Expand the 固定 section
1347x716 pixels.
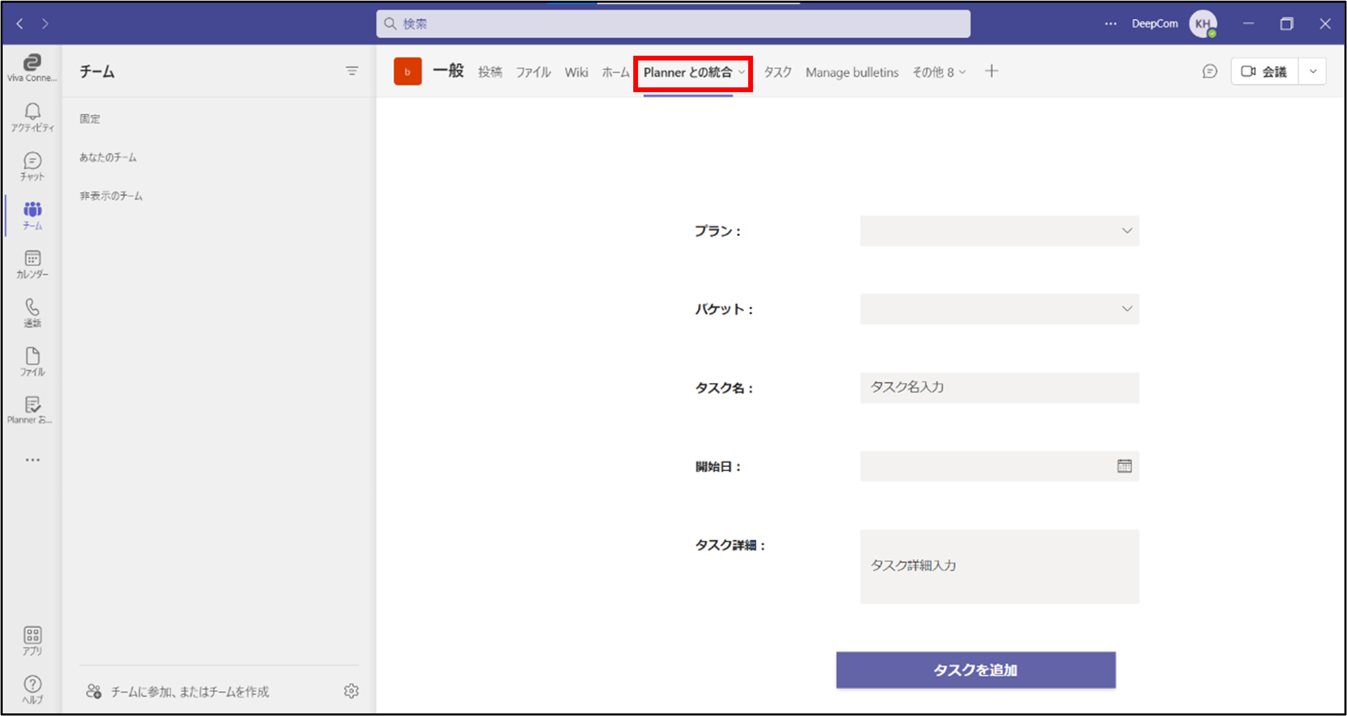[89, 119]
